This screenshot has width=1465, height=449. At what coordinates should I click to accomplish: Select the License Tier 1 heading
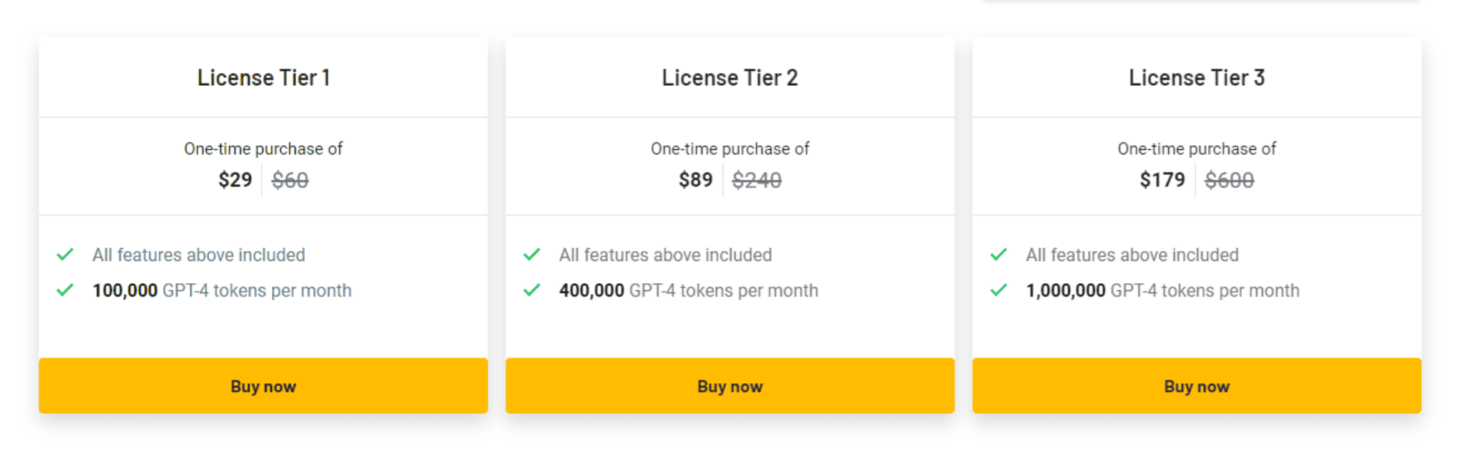263,77
